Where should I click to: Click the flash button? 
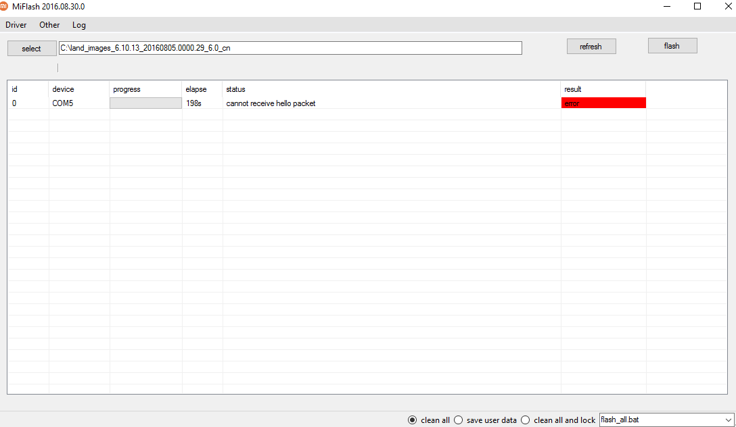672,45
